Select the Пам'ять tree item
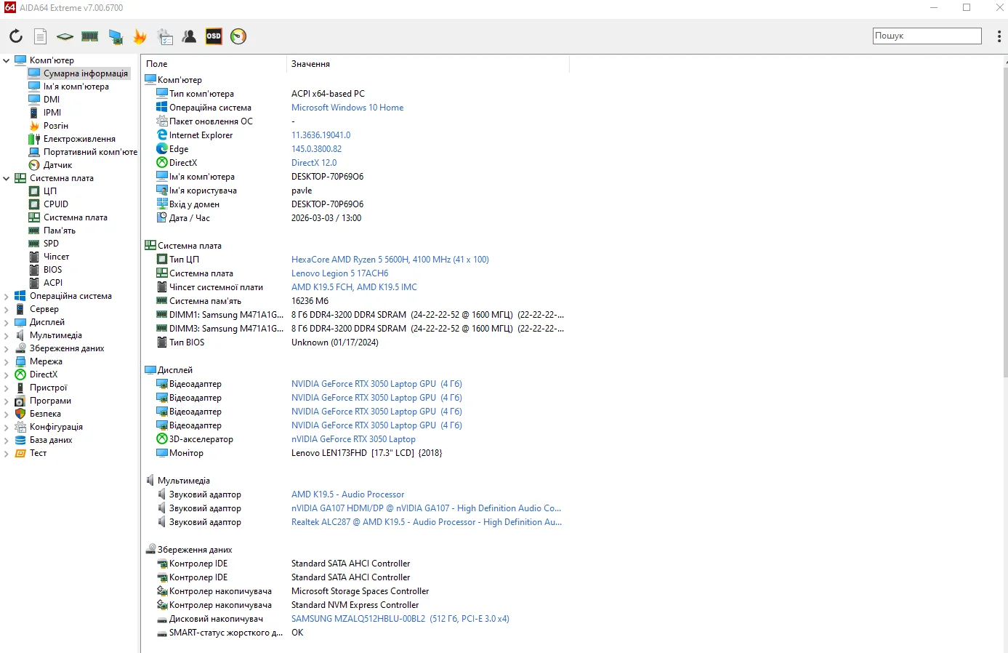This screenshot has width=1008, height=653. point(60,231)
